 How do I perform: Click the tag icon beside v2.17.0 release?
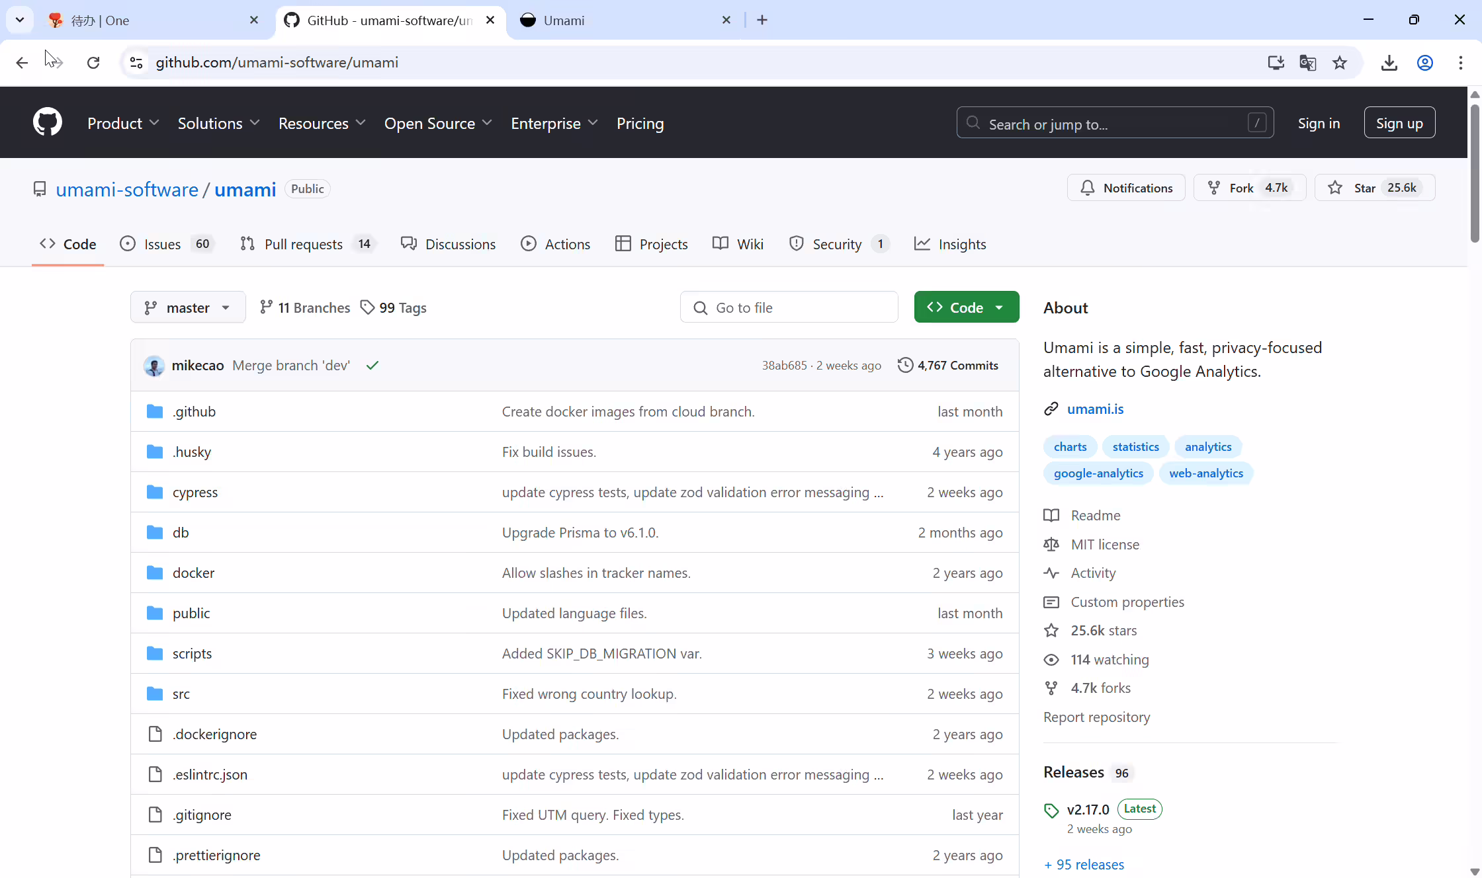(x=1051, y=810)
